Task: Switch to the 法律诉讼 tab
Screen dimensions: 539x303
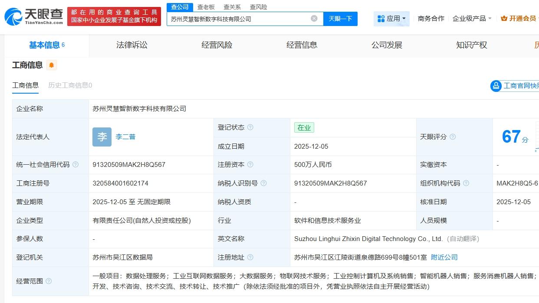Action: tap(132, 45)
